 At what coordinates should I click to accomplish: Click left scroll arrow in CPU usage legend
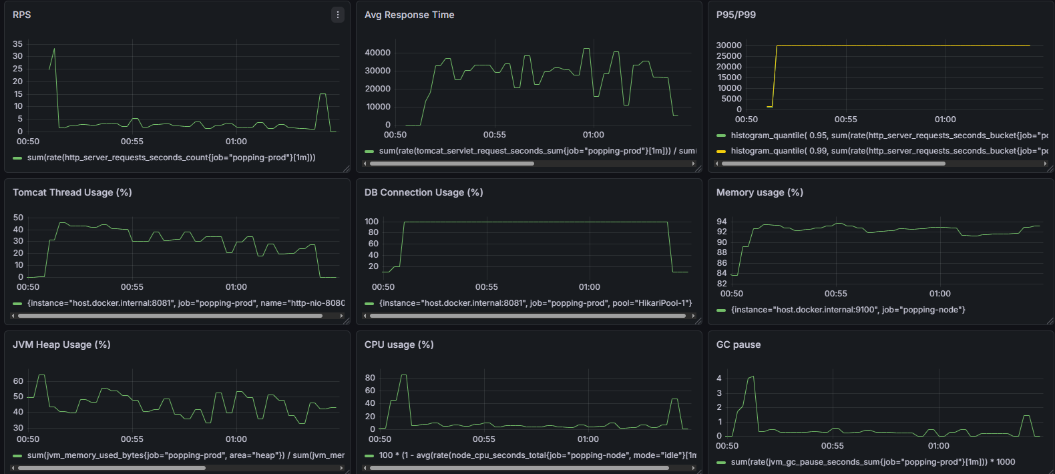365,468
